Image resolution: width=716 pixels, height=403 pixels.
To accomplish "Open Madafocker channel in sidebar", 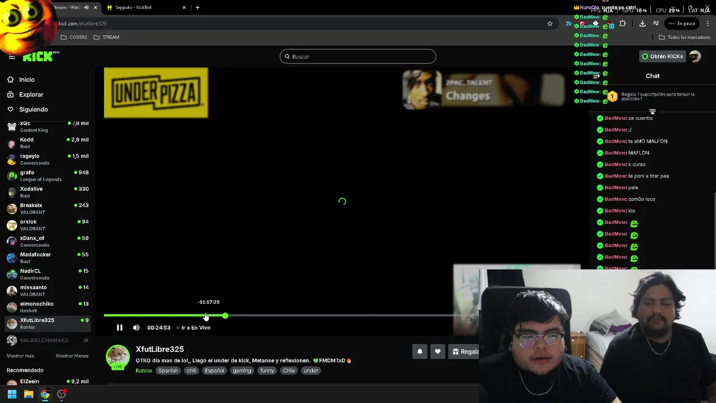I will (48, 257).
